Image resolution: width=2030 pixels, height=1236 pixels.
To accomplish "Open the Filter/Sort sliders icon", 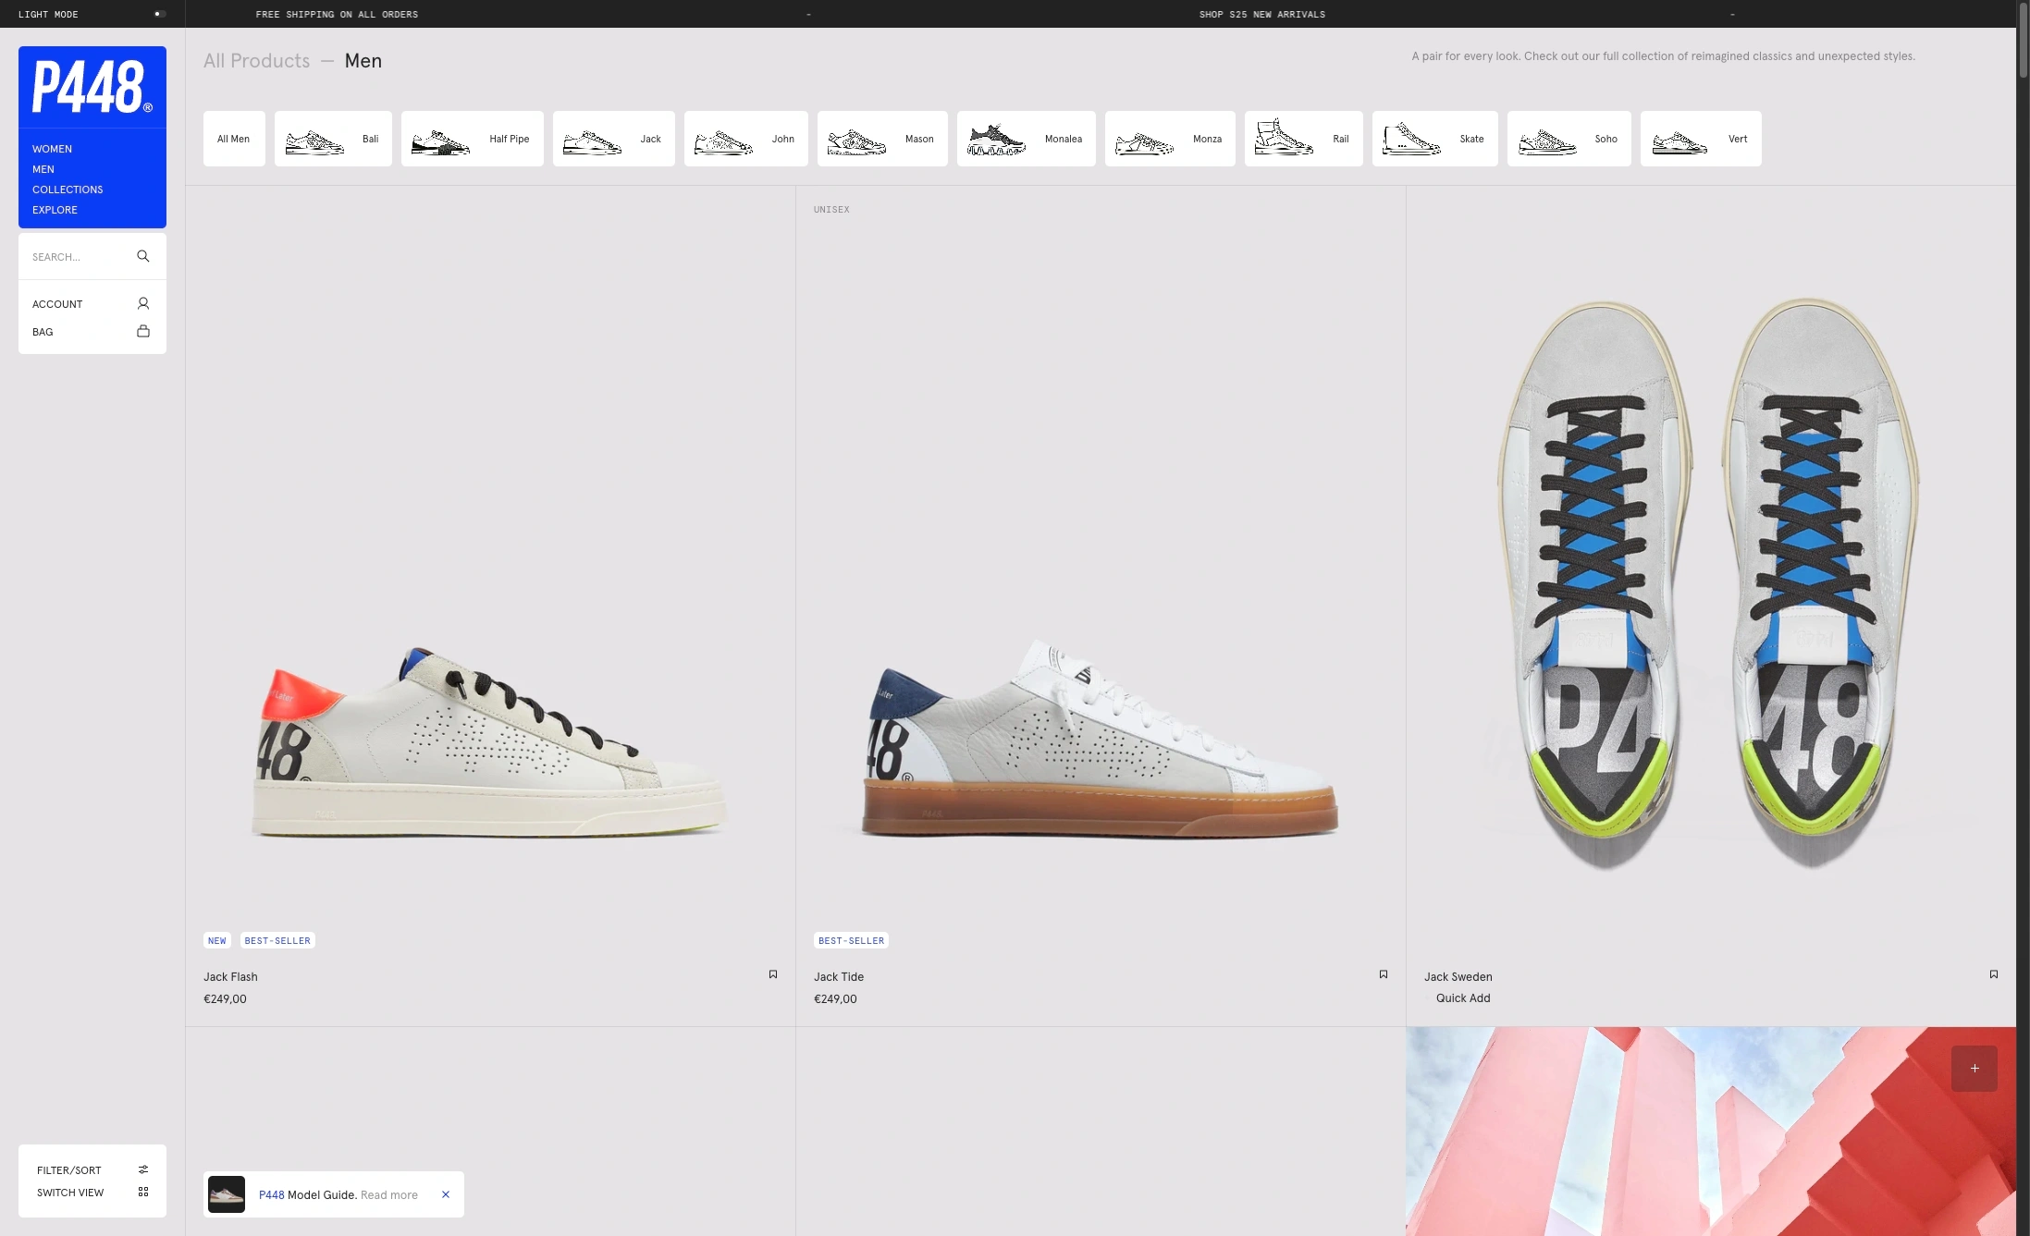I will (x=143, y=1169).
